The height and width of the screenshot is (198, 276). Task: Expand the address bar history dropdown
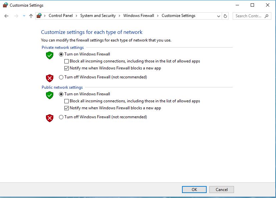[x=219, y=16]
